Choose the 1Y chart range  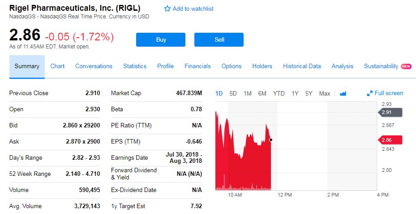click(x=295, y=94)
